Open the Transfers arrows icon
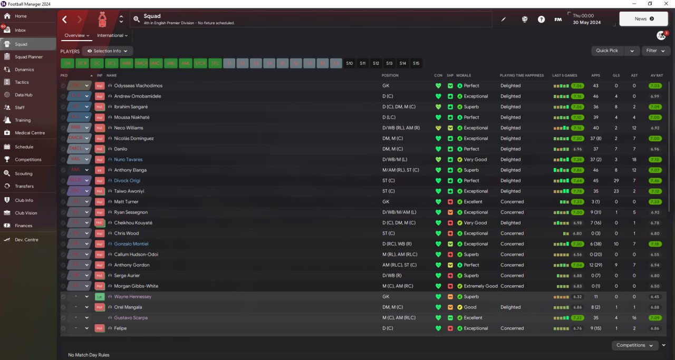Screen dimensions: 675x360 [x=7, y=186]
